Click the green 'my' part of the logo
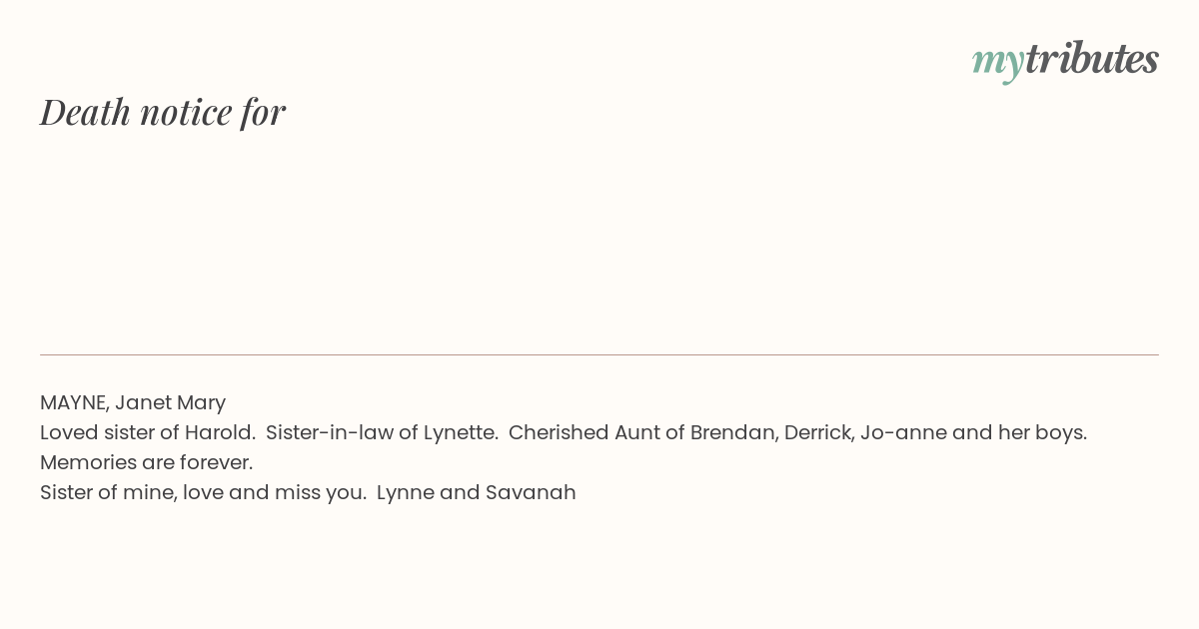This screenshot has height=629, width=1199. click(x=998, y=63)
